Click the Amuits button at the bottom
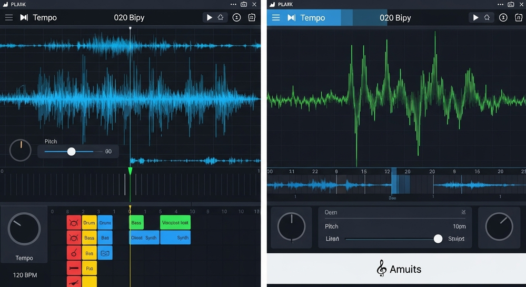 (x=396, y=269)
